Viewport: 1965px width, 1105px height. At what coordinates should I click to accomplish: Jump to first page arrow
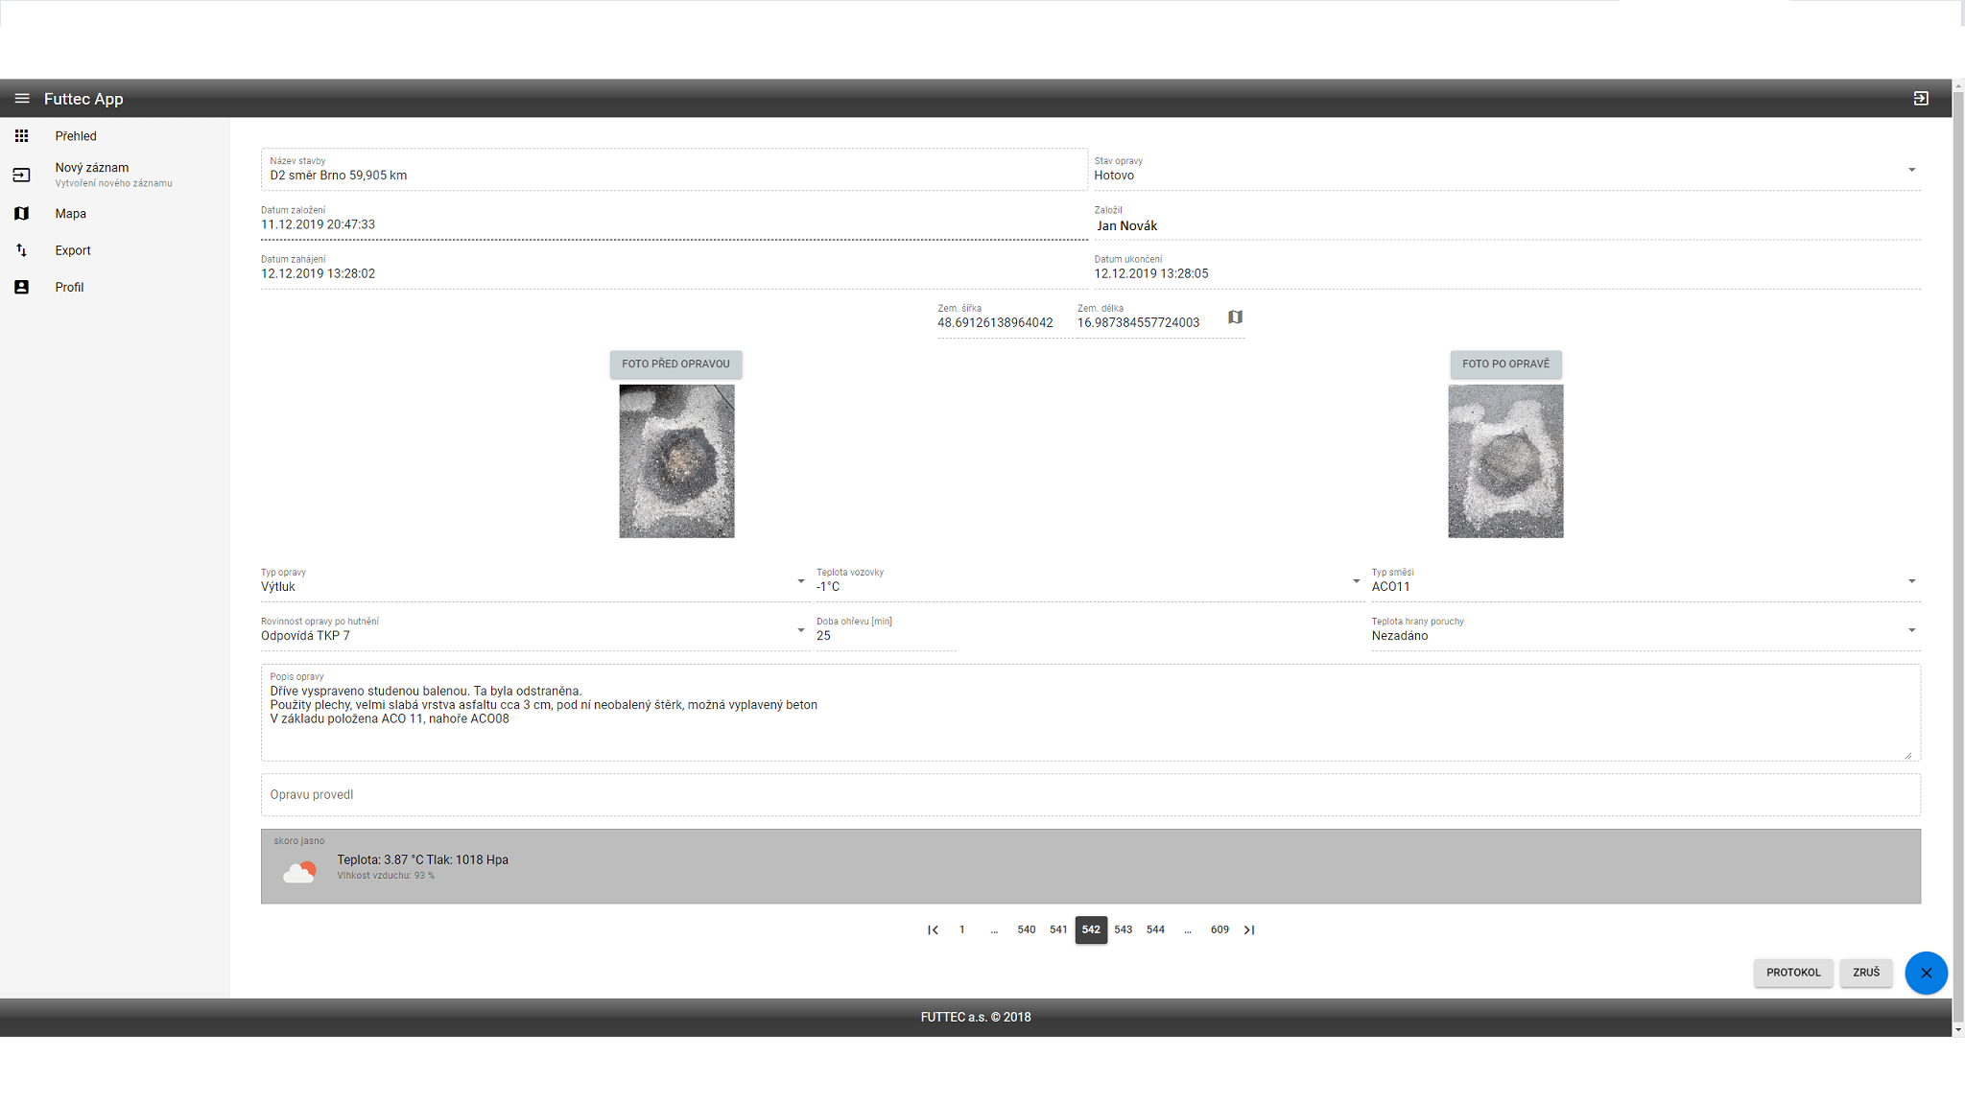click(933, 929)
